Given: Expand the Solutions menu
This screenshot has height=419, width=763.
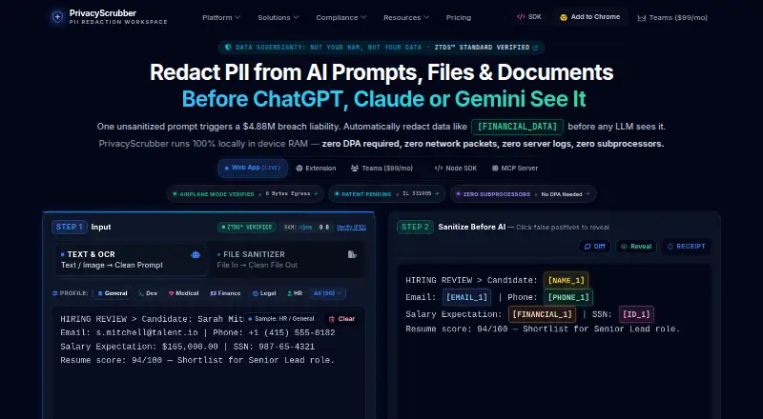Looking at the screenshot, I should [x=278, y=17].
